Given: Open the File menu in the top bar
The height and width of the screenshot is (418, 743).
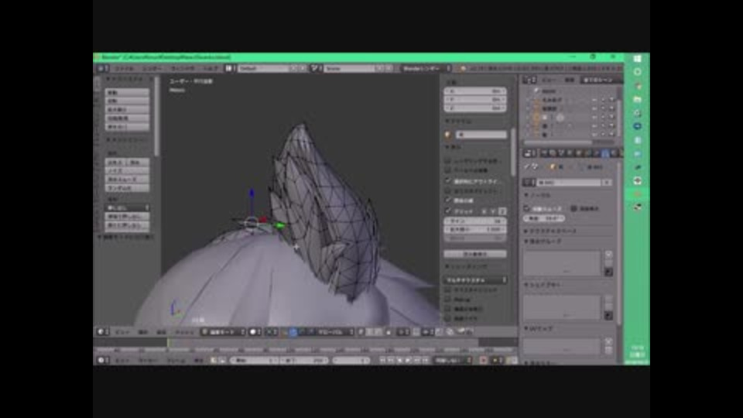Looking at the screenshot, I should tap(124, 68).
